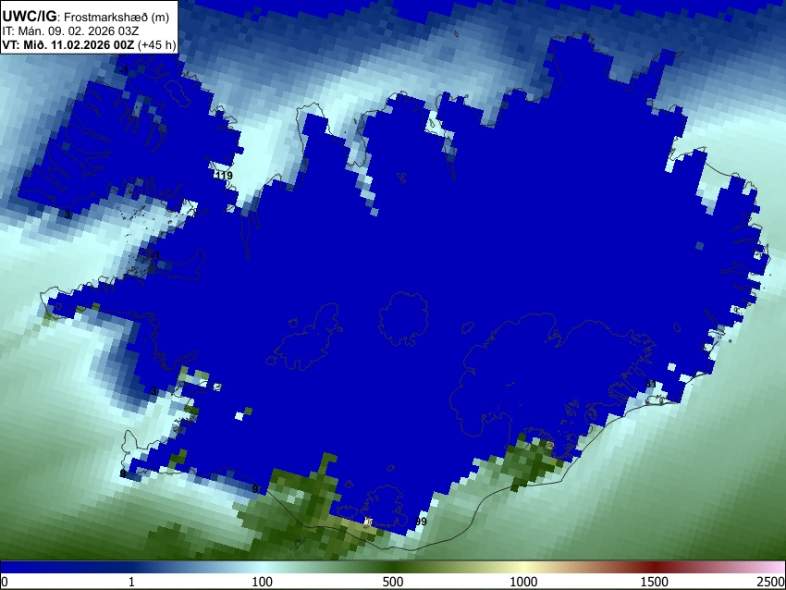The image size is (786, 590).
Task: Click the '1500' label on the color scale
Action: (655, 582)
